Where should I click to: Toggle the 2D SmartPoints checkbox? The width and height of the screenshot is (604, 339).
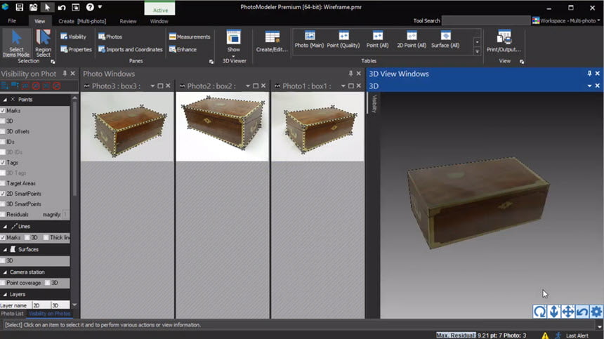pos(3,194)
